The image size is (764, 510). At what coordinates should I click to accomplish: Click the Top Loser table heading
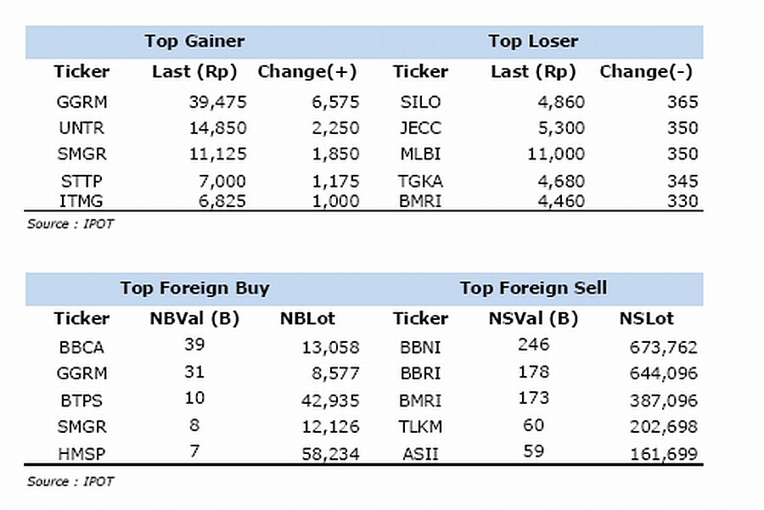pyautogui.click(x=533, y=41)
